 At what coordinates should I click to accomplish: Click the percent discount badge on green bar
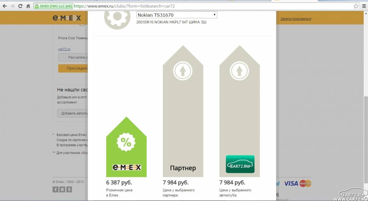click(126, 142)
